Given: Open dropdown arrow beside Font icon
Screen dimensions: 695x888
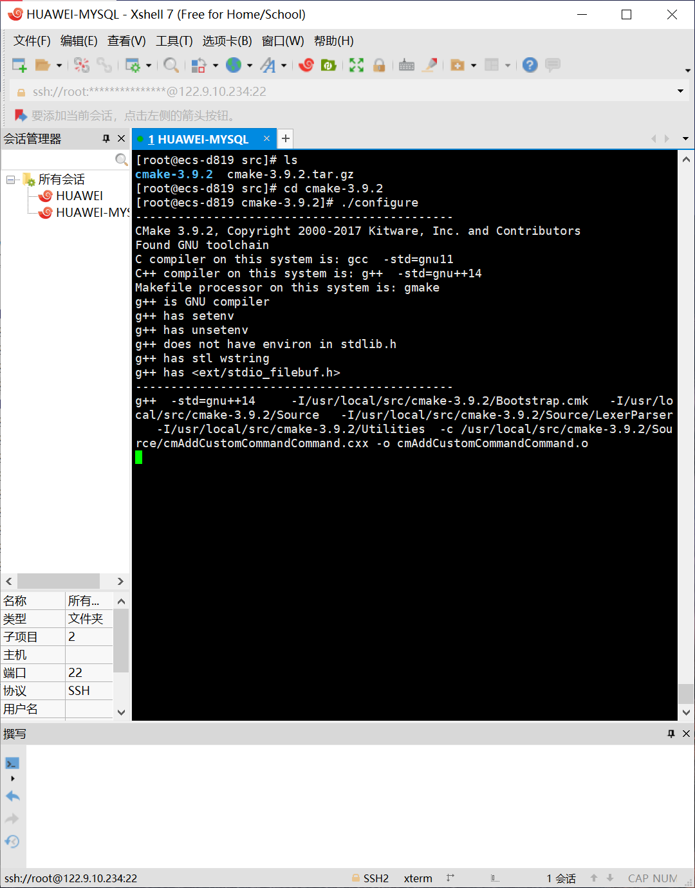Looking at the screenshot, I should pyautogui.click(x=284, y=65).
